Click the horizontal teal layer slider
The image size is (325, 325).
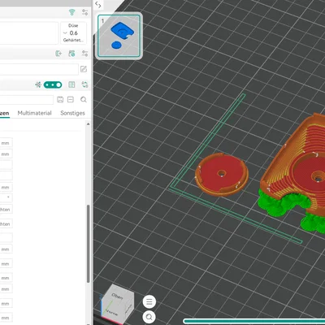coord(254,321)
